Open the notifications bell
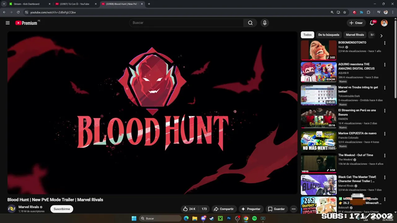Viewport: 397px width, 223px height. (x=372, y=23)
